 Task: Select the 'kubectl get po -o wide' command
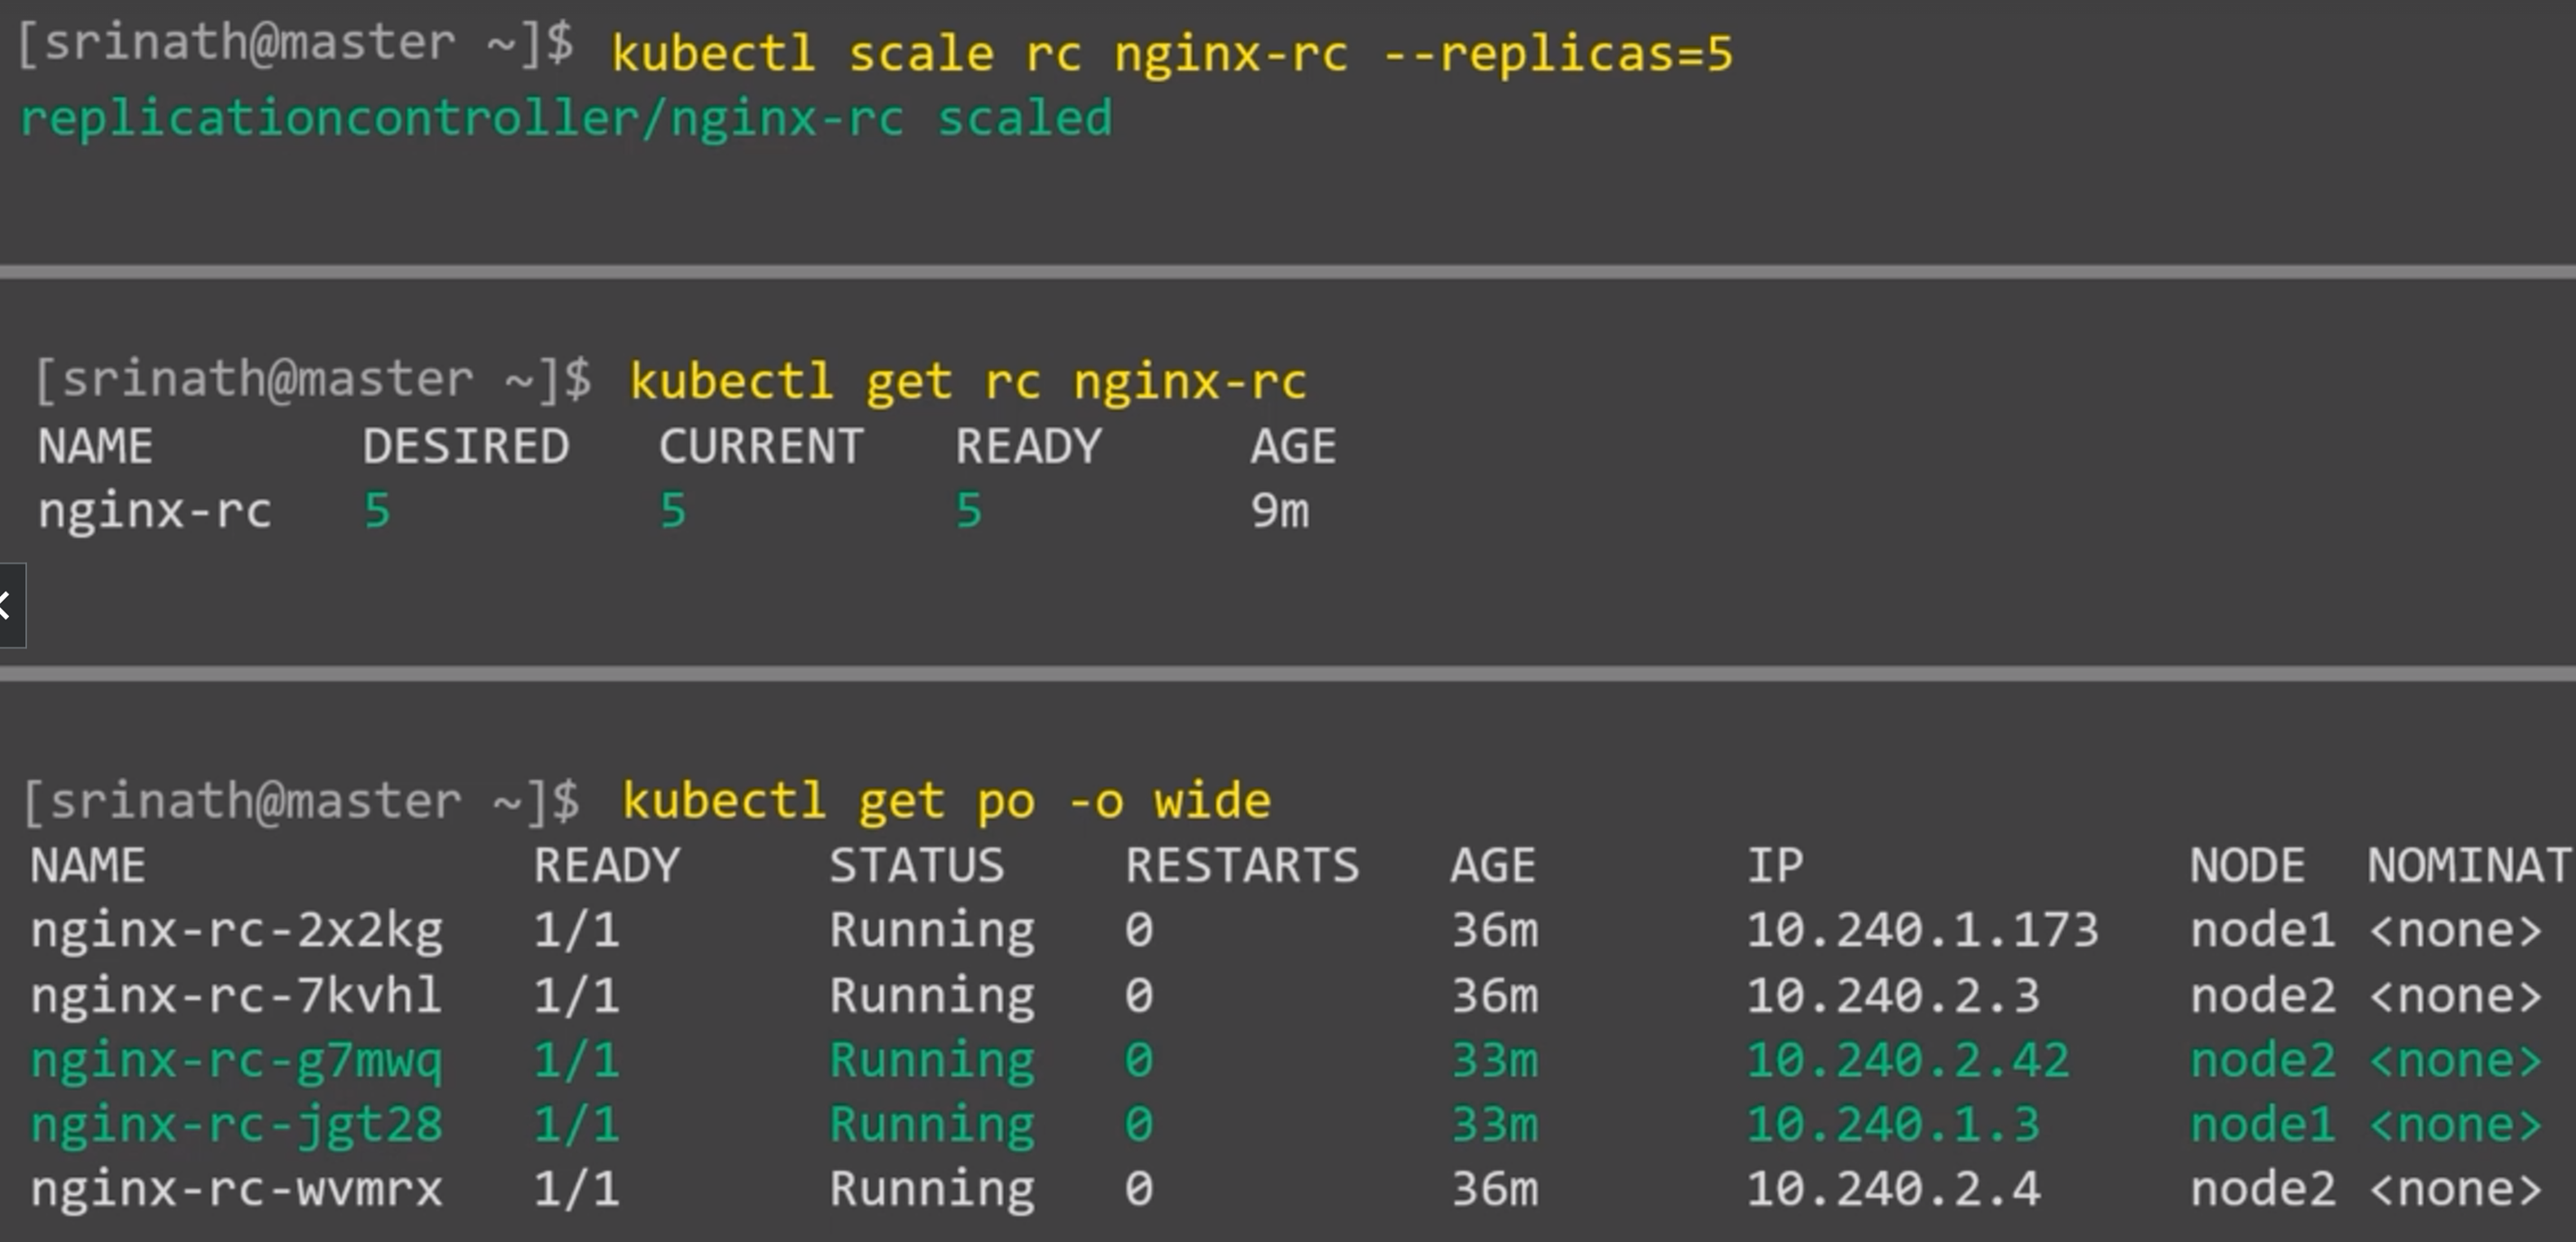(946, 801)
